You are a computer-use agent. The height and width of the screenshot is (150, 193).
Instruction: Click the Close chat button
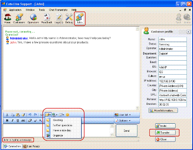tap(165, 139)
